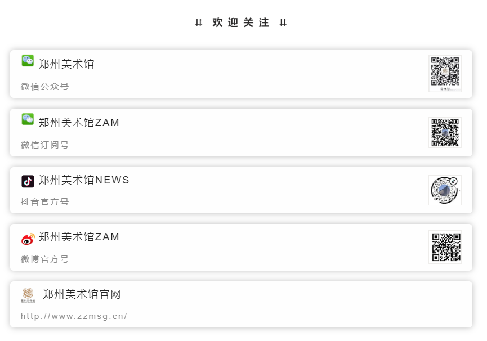Select the 微信订阅号 label
This screenshot has width=487, height=341.
(x=45, y=145)
